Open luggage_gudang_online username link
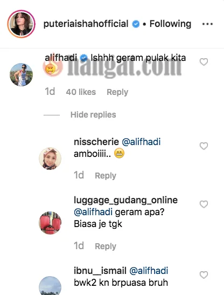Viewport: 224px width, 295px height. [x=125, y=200]
